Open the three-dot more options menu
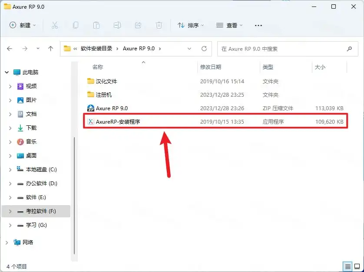Image resolution: width=364 pixels, height=272 pixels. [258, 26]
